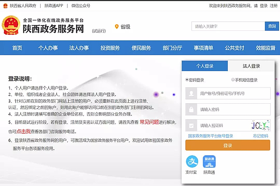This screenshot has height=186, width=280.
Task: Click the 登录 link in the top right
Action: coord(264,6)
